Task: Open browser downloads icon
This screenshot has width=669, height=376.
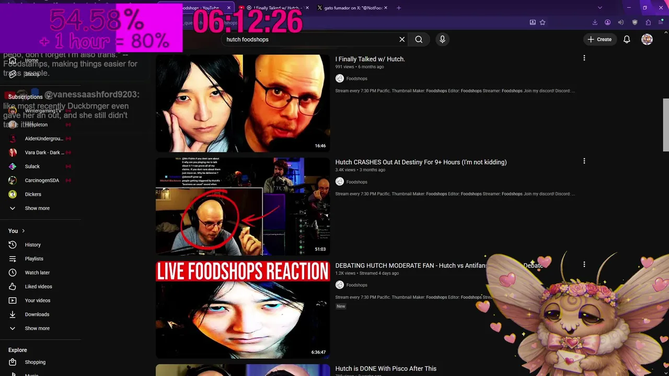Action: pos(595,22)
